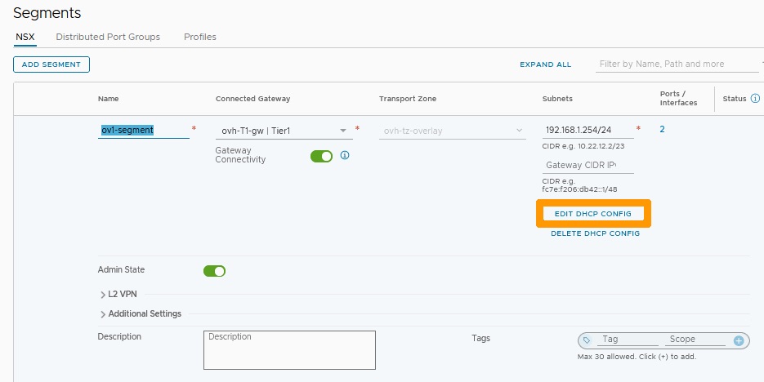Focus the Filter by Name search field
The width and height of the screenshot is (764, 382).
677,64
